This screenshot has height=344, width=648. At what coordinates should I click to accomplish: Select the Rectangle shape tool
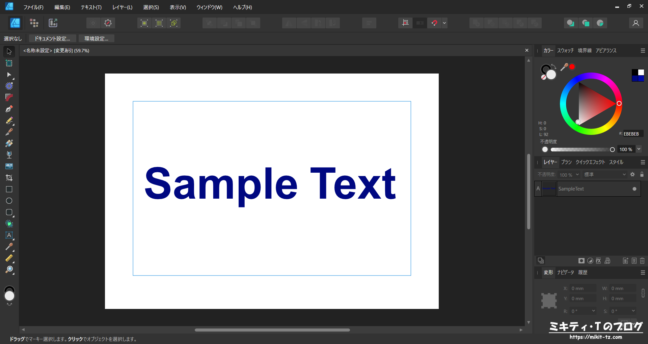click(x=9, y=189)
